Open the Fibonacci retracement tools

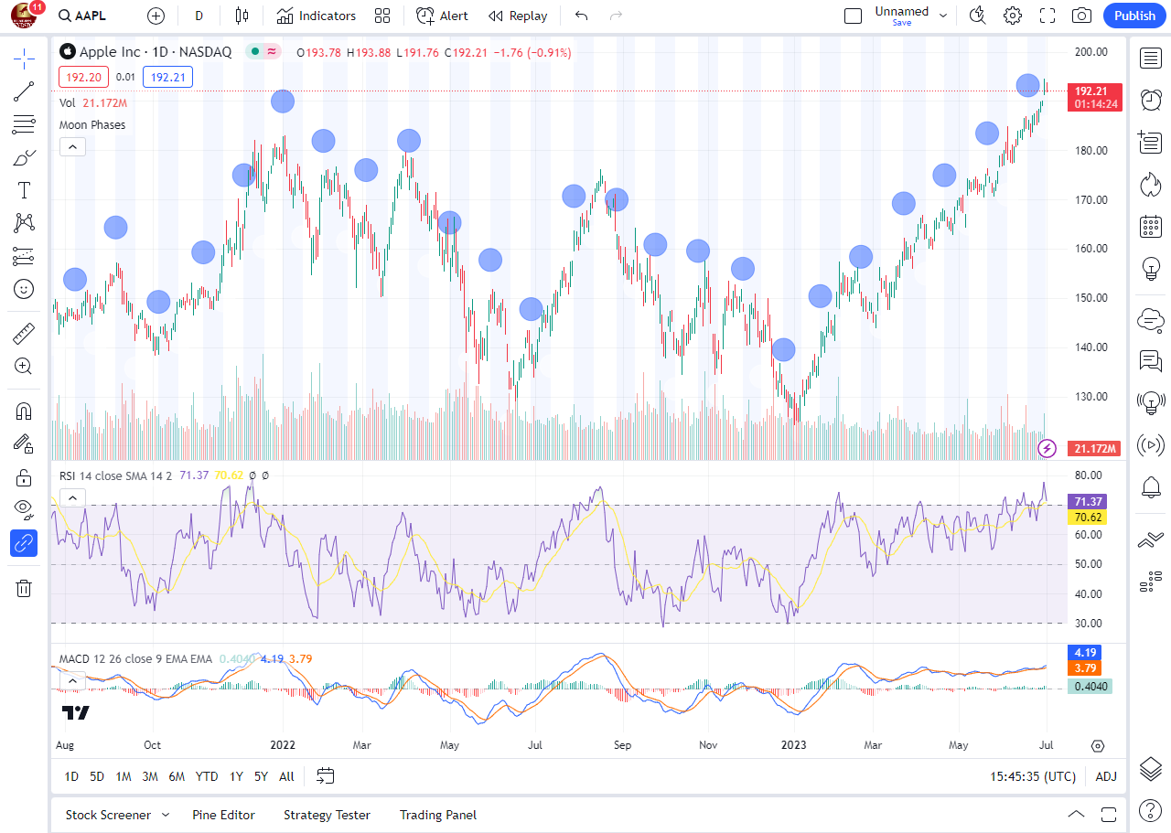pyautogui.click(x=24, y=124)
